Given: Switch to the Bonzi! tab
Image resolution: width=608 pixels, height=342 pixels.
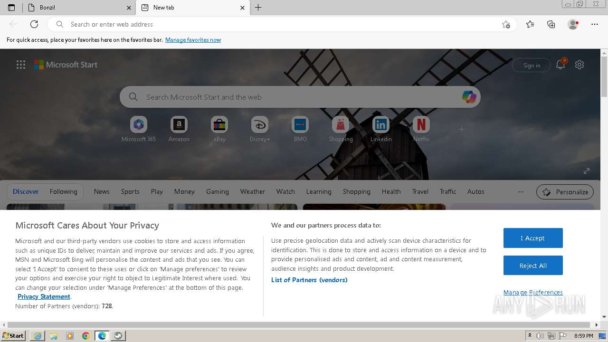Looking at the screenshot, I should pos(79,8).
